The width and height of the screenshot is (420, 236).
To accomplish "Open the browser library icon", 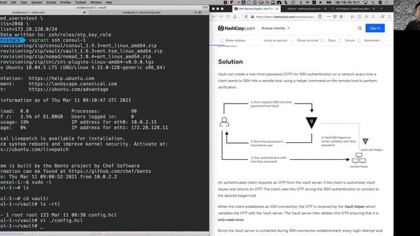I will 352,16.
